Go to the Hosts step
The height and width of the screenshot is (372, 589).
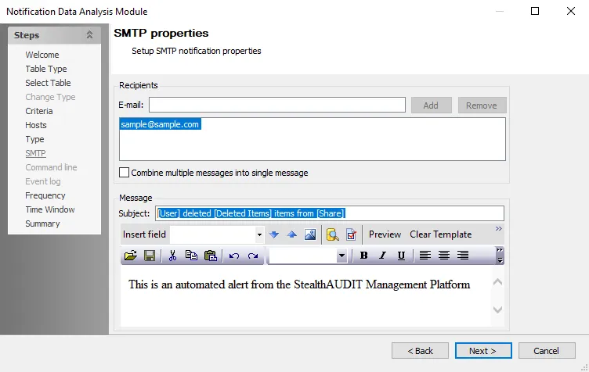[36, 125]
